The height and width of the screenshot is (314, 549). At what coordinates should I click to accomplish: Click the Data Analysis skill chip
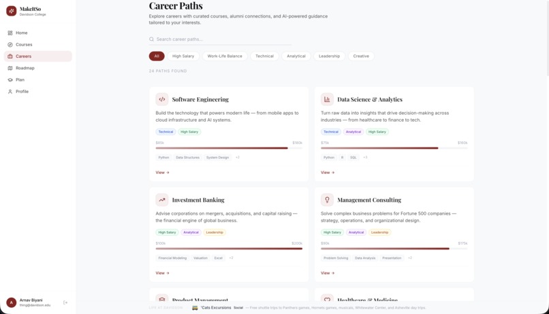click(365, 258)
